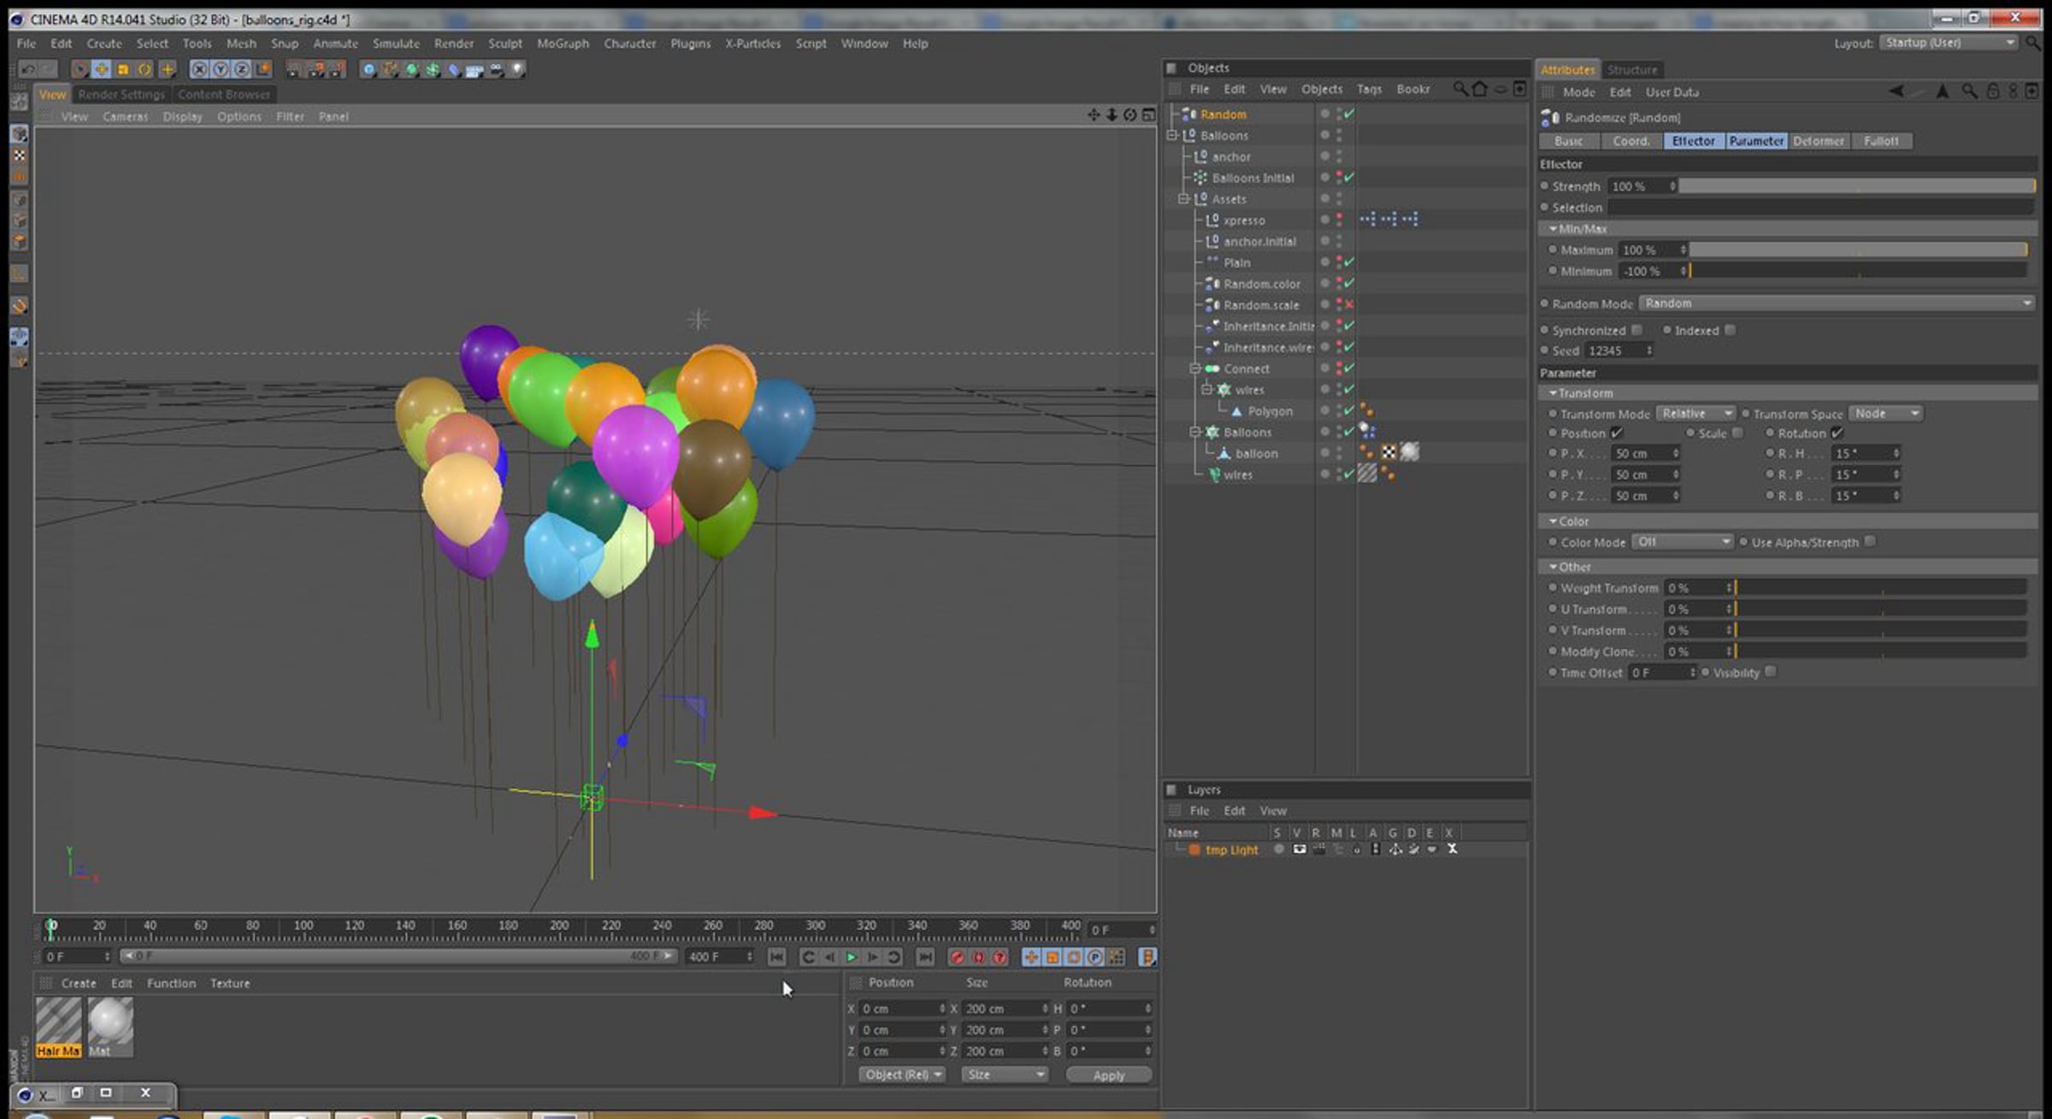Select the Rotate tool in top toolbar

click(144, 69)
